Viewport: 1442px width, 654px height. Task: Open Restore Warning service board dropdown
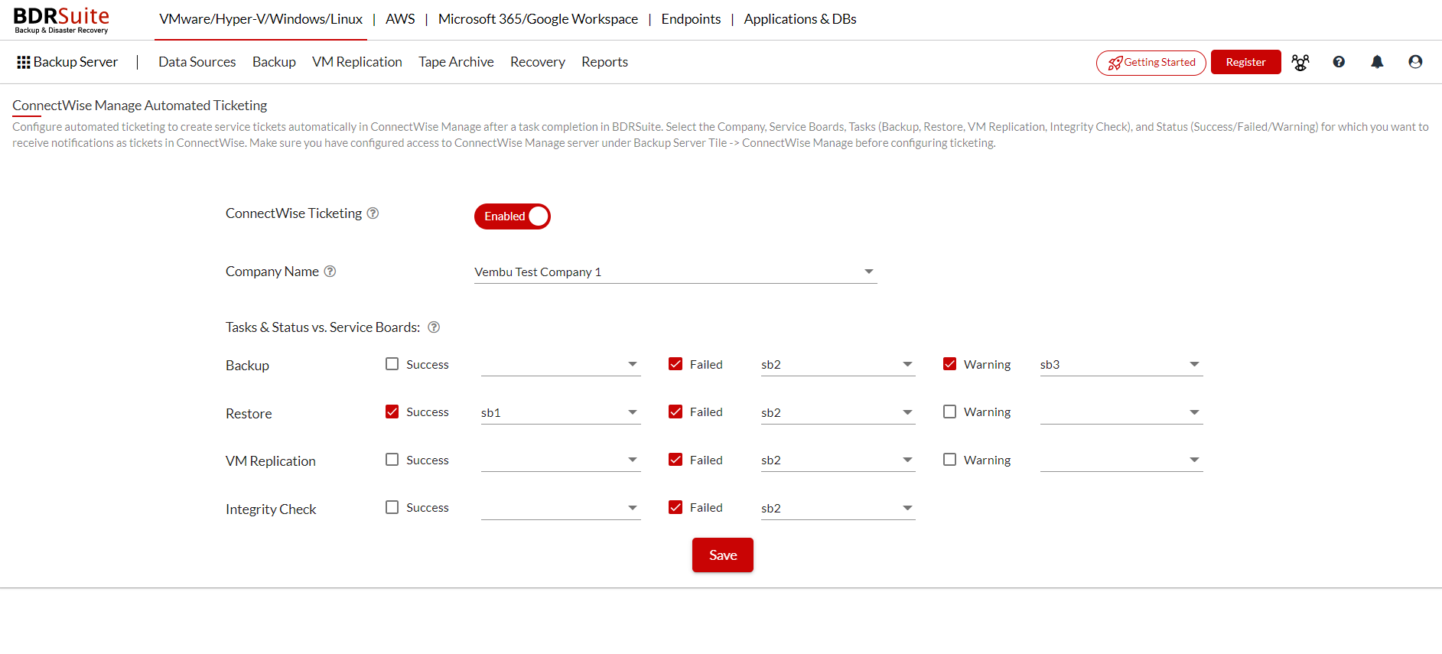1121,413
